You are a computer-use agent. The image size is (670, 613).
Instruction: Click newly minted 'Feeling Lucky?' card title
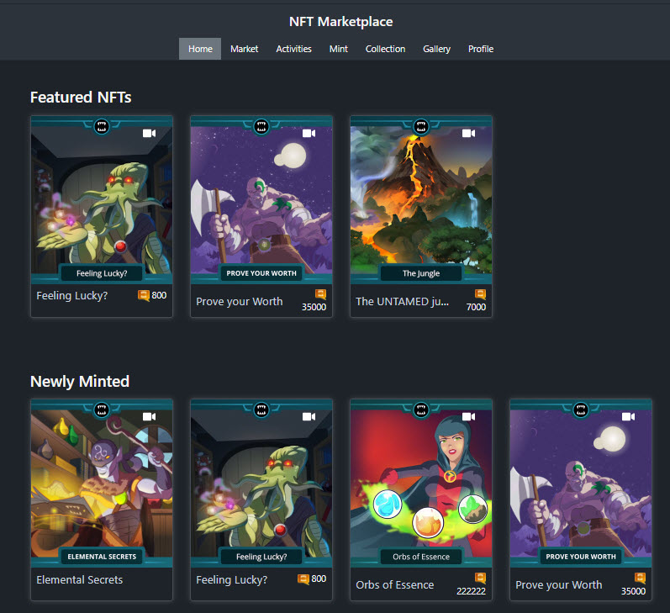[231, 580]
